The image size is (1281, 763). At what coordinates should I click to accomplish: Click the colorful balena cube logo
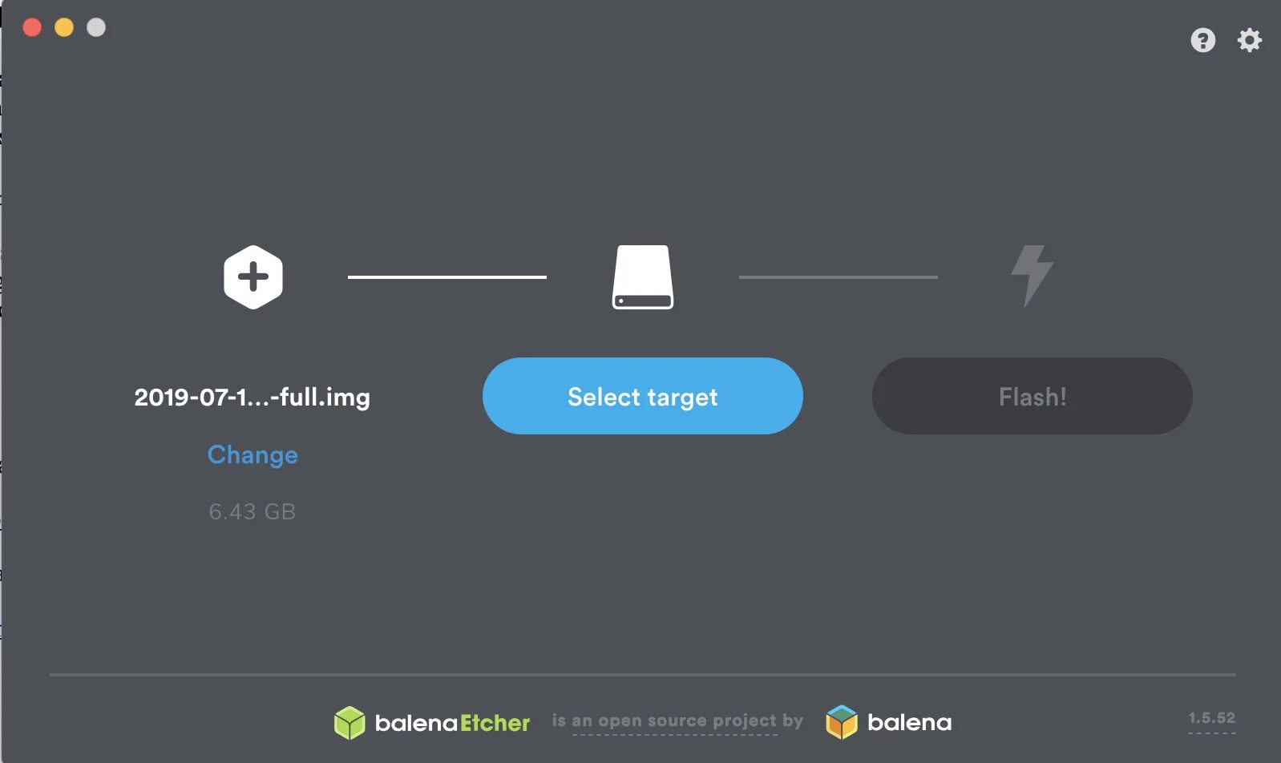tap(842, 722)
